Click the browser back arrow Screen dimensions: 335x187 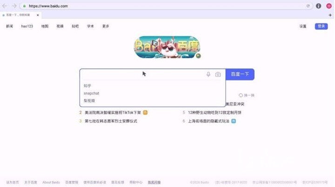coord(4,6)
